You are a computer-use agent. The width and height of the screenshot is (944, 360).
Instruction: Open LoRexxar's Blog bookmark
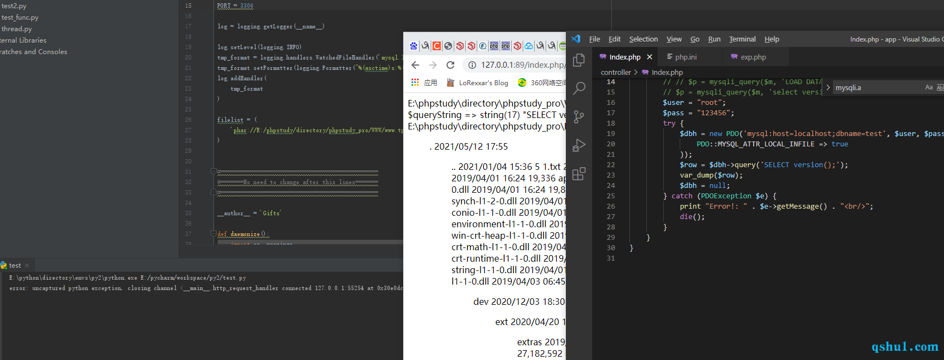(x=478, y=82)
